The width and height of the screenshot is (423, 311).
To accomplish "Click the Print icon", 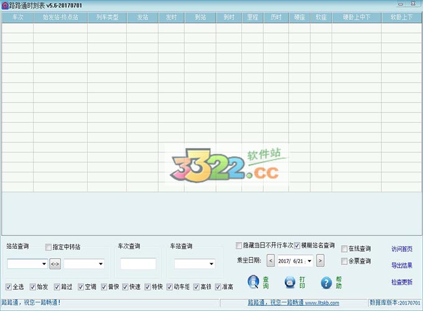I will (x=290, y=282).
